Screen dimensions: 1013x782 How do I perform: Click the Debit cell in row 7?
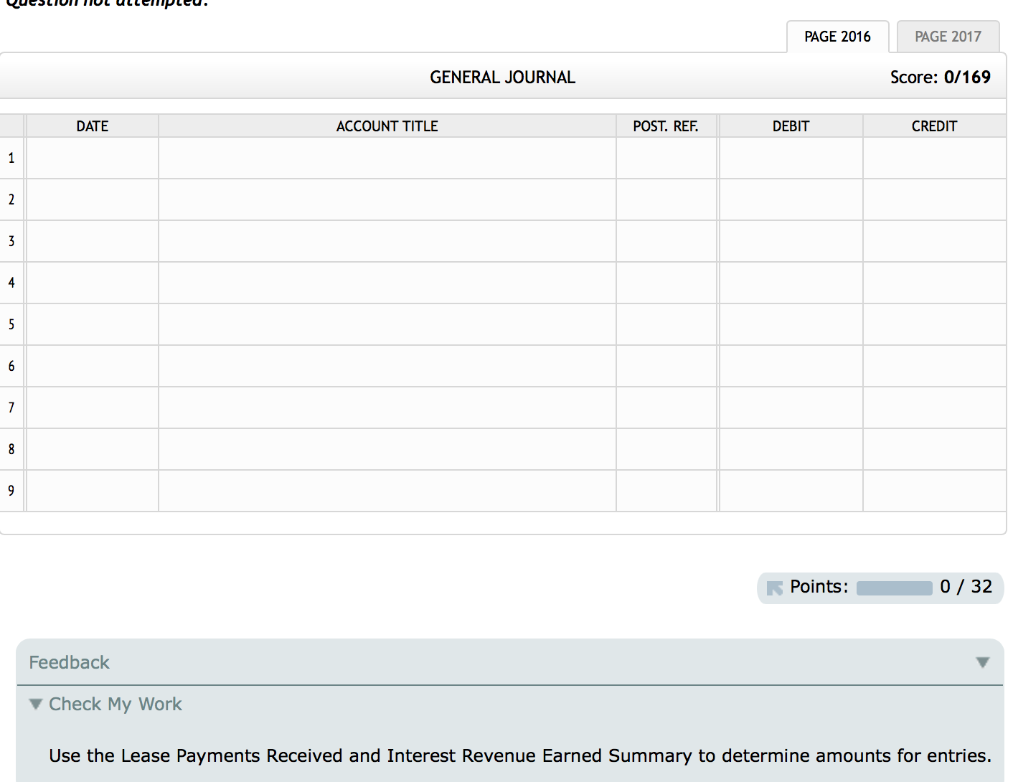click(x=791, y=408)
